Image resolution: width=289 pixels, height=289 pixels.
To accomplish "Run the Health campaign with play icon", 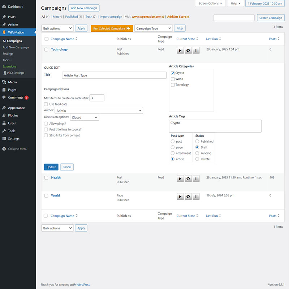I will (x=180, y=179).
